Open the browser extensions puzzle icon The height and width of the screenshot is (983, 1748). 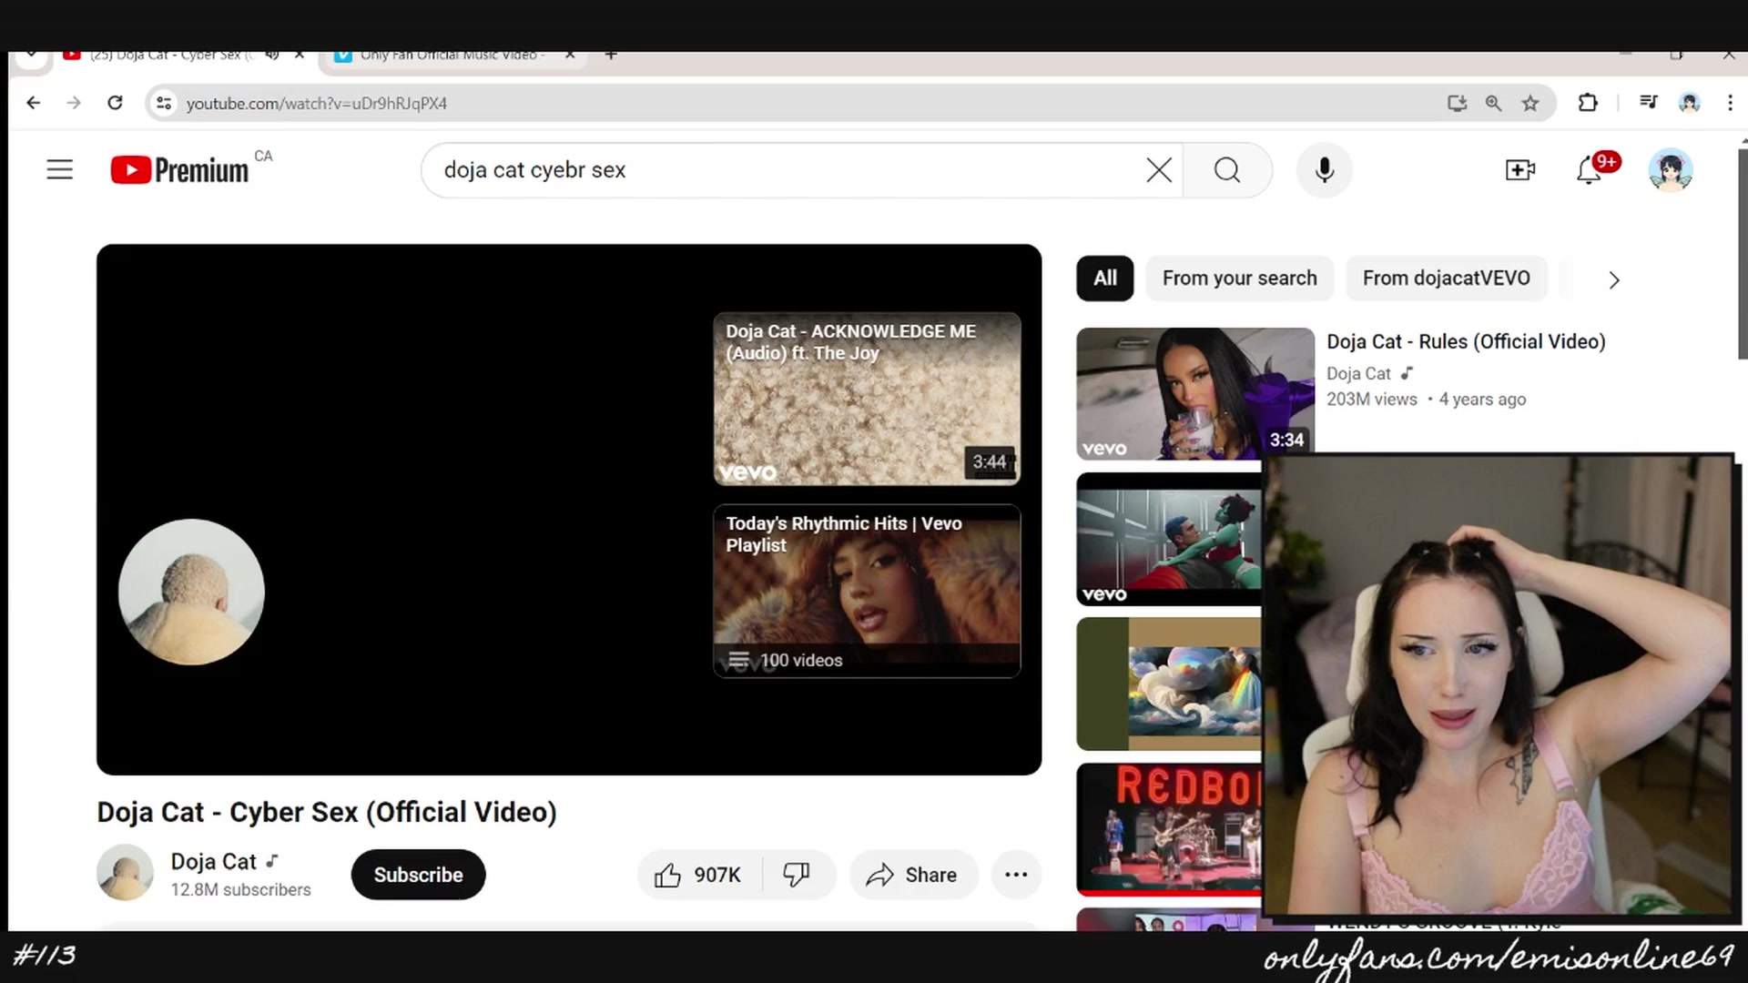pyautogui.click(x=1588, y=103)
